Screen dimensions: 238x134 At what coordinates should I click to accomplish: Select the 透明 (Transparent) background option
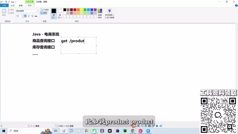point(44,13)
